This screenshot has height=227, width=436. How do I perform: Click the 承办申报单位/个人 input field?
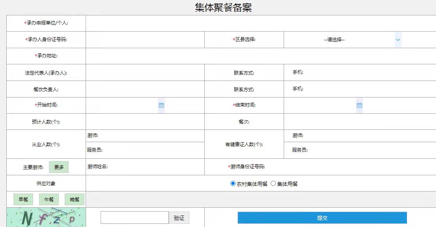(x=260, y=23)
